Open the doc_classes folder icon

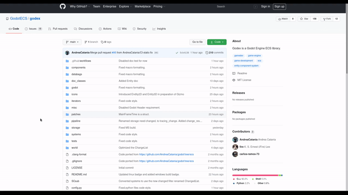click(67, 81)
